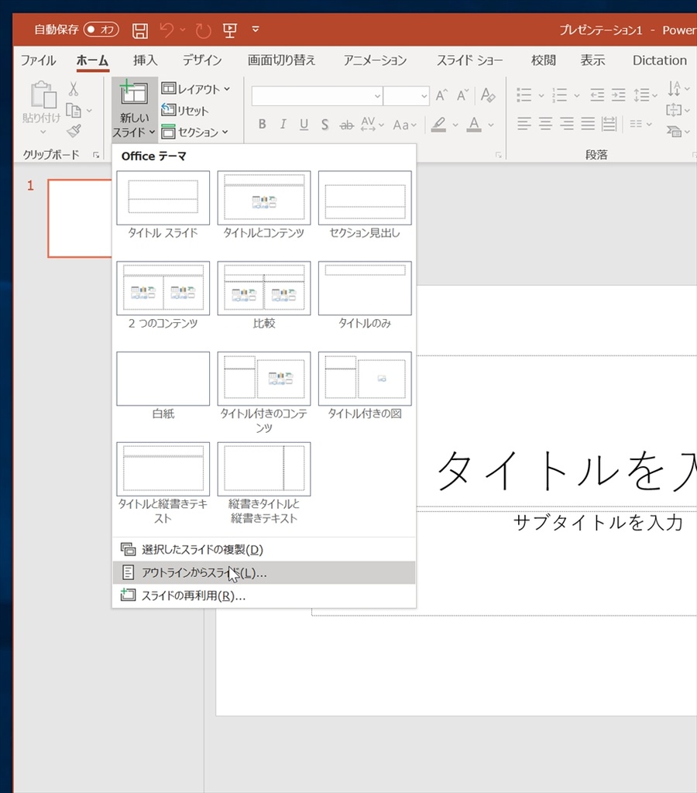Open the 表示 (View) tab
Screen dimensions: 697x793
pos(592,60)
